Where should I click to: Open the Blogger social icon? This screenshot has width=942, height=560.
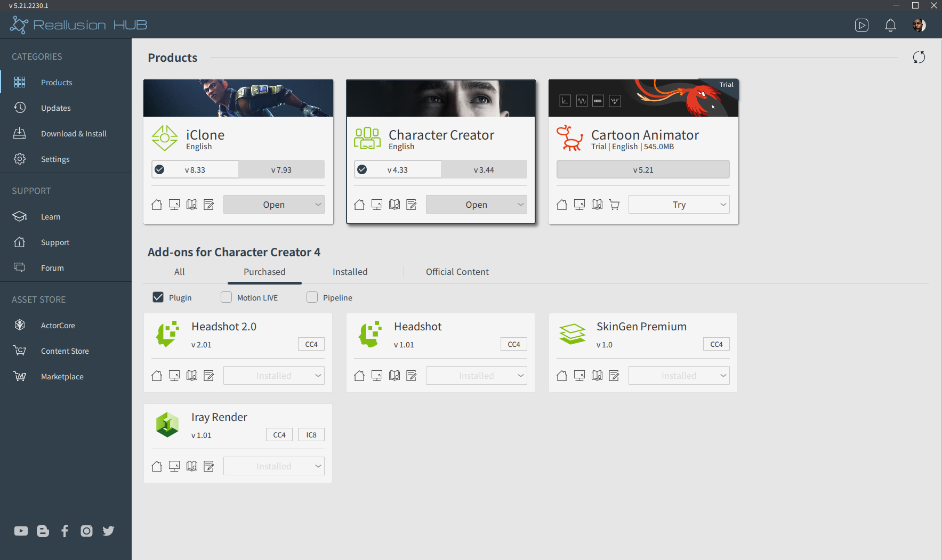pos(43,531)
